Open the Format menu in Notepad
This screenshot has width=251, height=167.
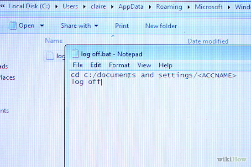point(119,65)
